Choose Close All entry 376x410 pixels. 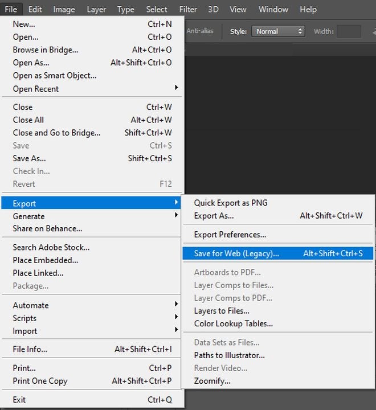tap(92, 120)
